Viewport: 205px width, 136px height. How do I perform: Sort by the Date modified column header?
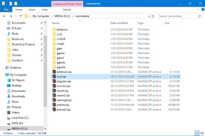click(123, 23)
